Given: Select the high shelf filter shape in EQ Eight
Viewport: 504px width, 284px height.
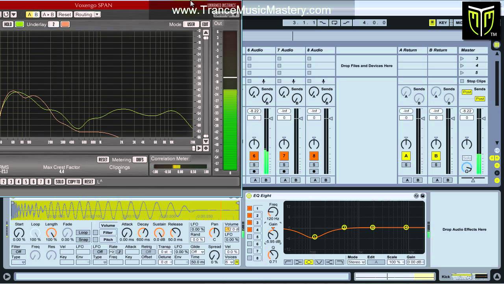Looking at the screenshot, I should 329,262.
